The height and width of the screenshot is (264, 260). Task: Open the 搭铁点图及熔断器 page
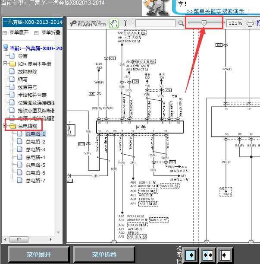(36, 111)
